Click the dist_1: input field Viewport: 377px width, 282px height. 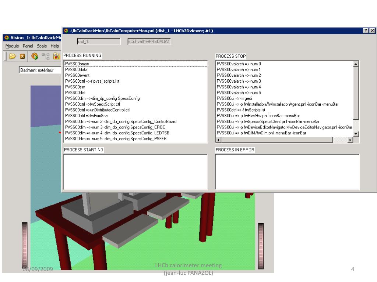click(x=99, y=41)
